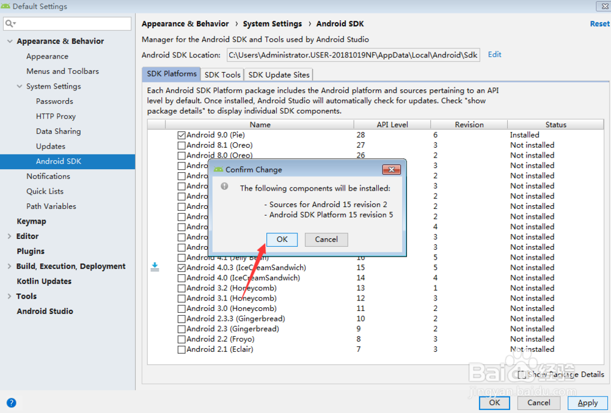The image size is (611, 413).
Task: Open Updates settings
Action: point(50,147)
